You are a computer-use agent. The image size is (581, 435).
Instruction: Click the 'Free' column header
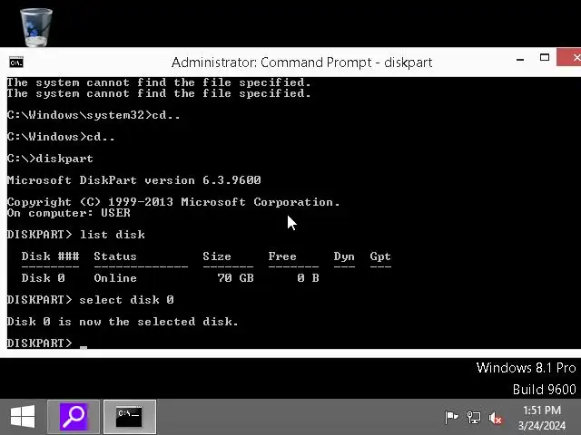[x=282, y=256]
